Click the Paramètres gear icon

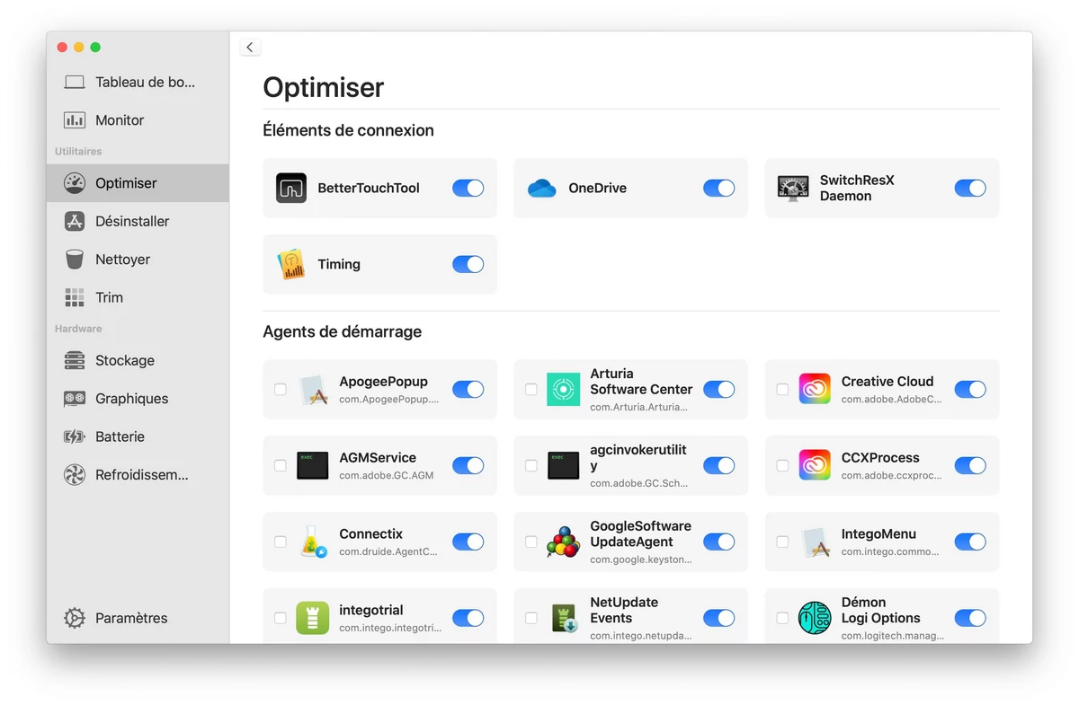coord(75,618)
